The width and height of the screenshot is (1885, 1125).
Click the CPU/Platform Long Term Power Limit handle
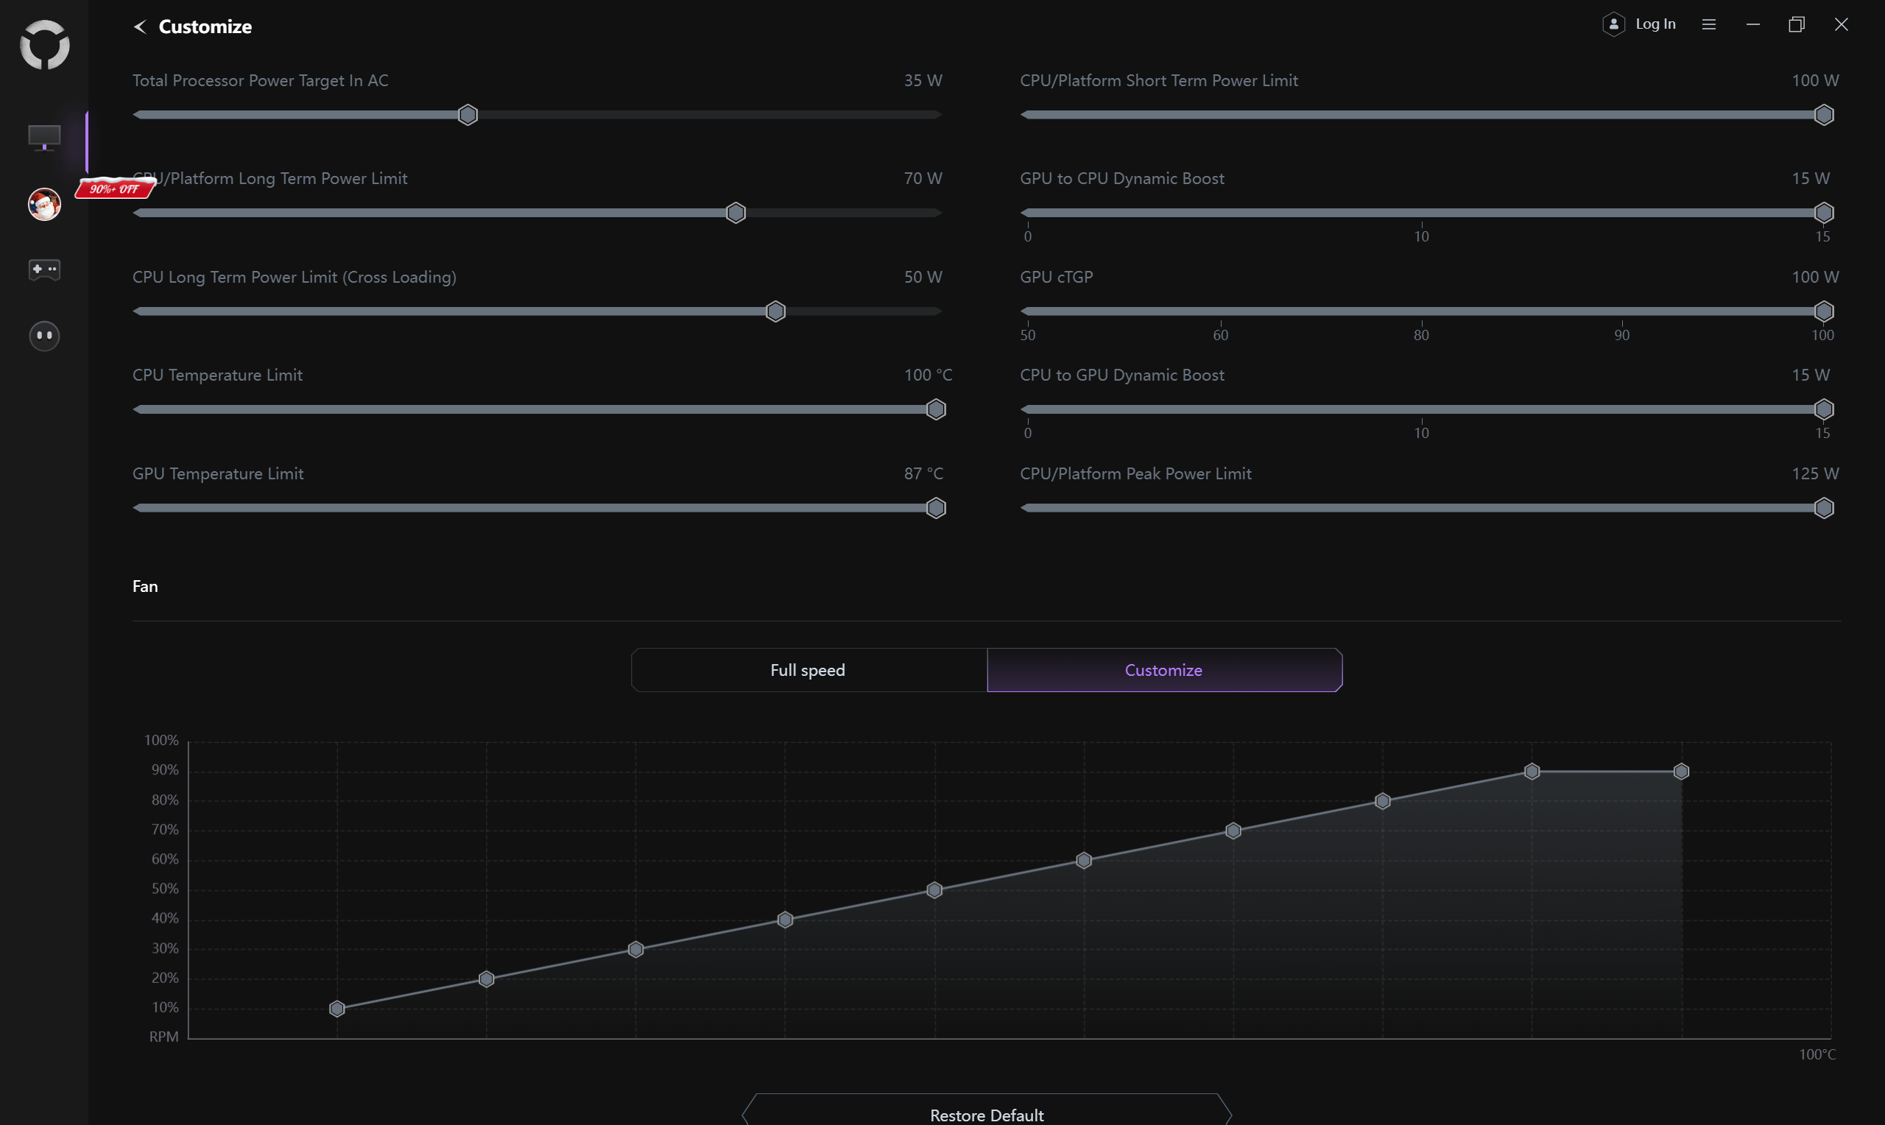(736, 213)
